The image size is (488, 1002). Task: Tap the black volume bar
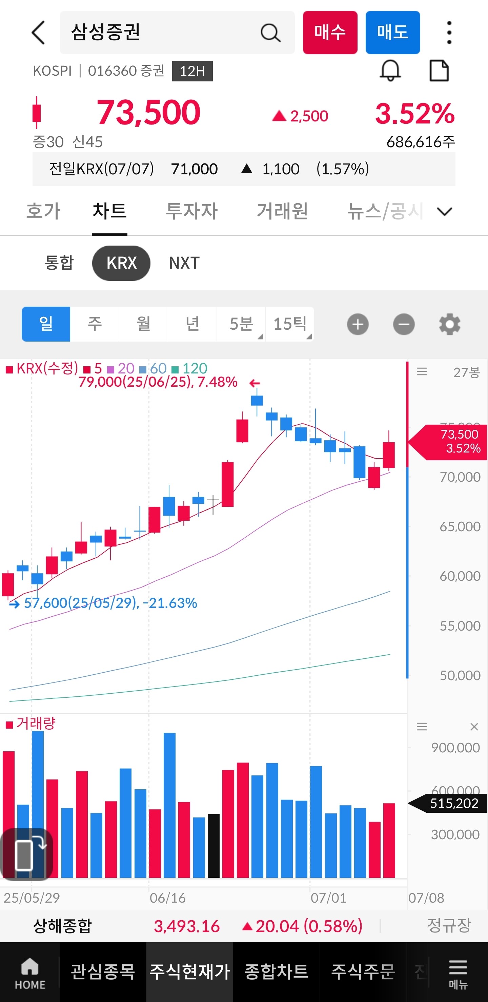pos(213,845)
